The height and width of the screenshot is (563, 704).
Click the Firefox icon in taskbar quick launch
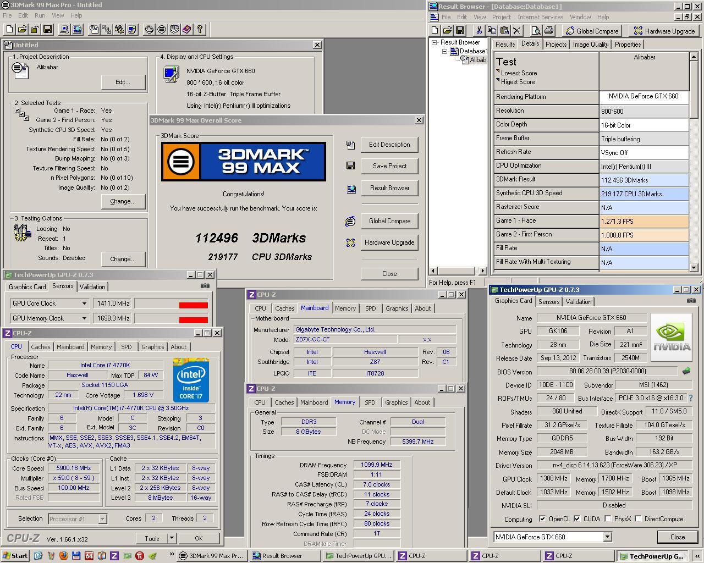pos(63,556)
